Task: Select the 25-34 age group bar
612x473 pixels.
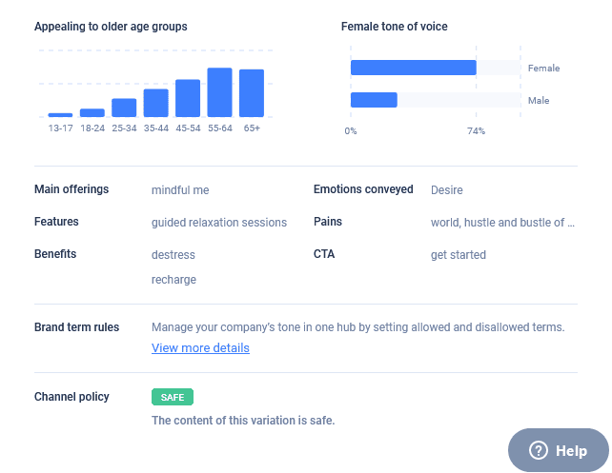Action: (124, 108)
